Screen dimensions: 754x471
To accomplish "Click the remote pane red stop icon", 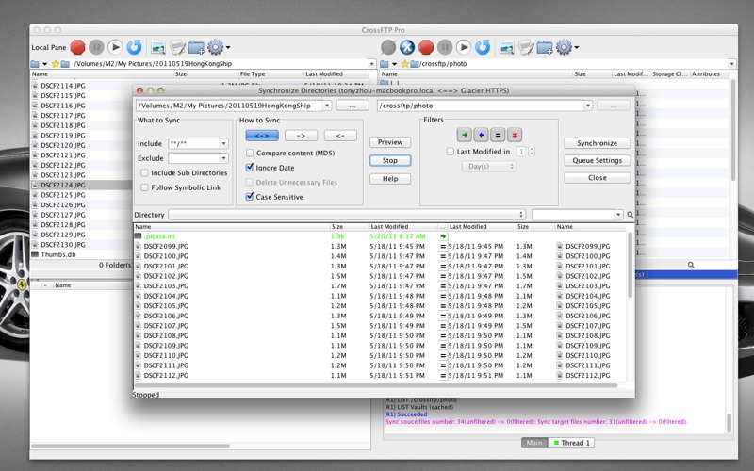I will (426, 46).
